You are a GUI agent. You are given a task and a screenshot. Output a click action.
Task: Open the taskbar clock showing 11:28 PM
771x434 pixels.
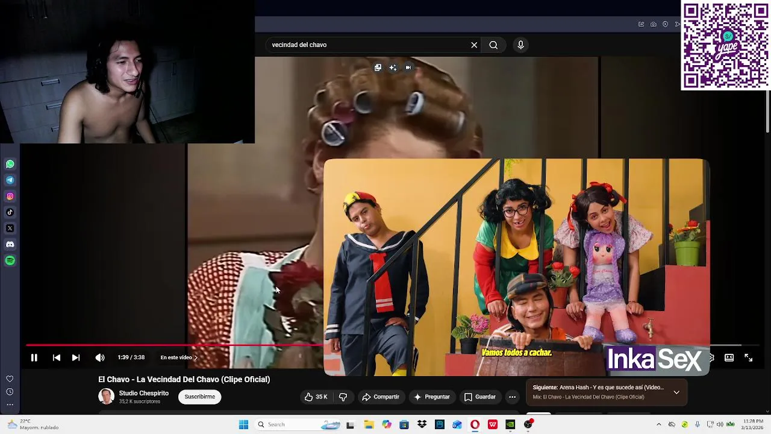(x=753, y=424)
